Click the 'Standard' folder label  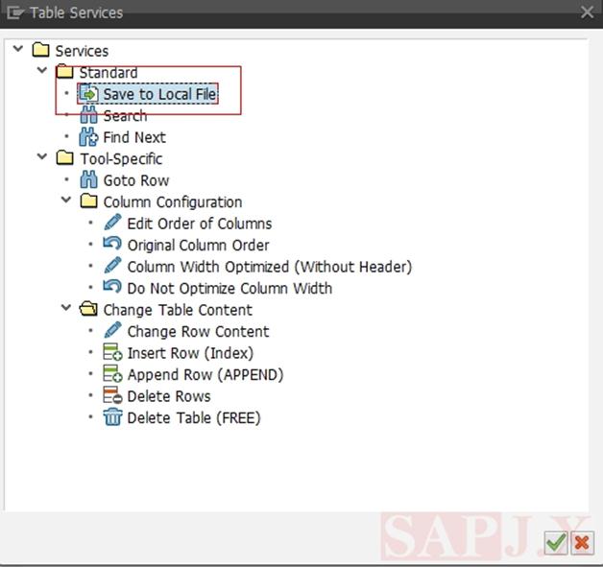tap(109, 72)
